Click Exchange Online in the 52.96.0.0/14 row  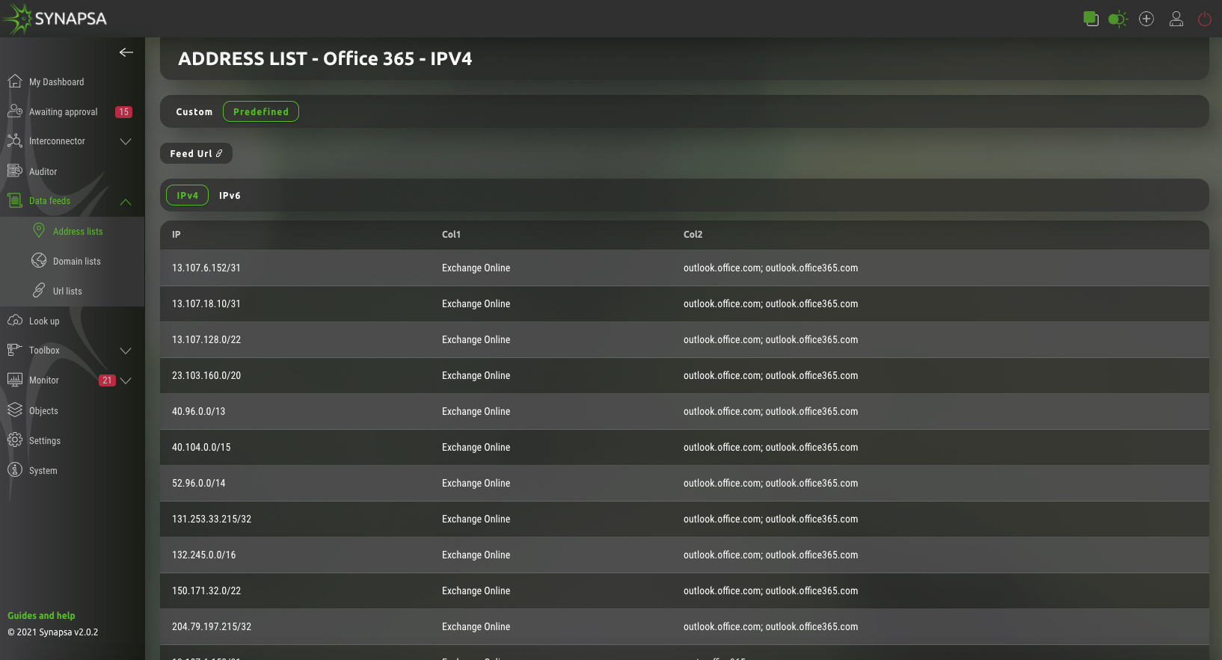point(476,484)
